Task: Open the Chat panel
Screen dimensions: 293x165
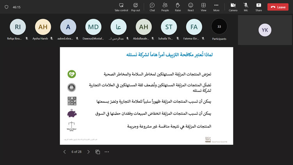Action: pos(152,7)
